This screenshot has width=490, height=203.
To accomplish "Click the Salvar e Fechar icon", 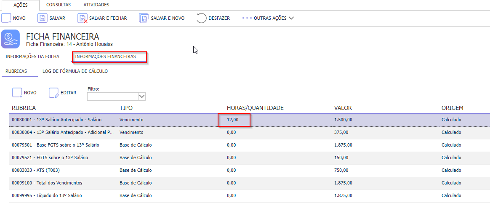I will (83, 18).
